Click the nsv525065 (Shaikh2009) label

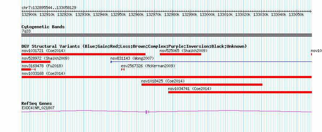pos(183,51)
